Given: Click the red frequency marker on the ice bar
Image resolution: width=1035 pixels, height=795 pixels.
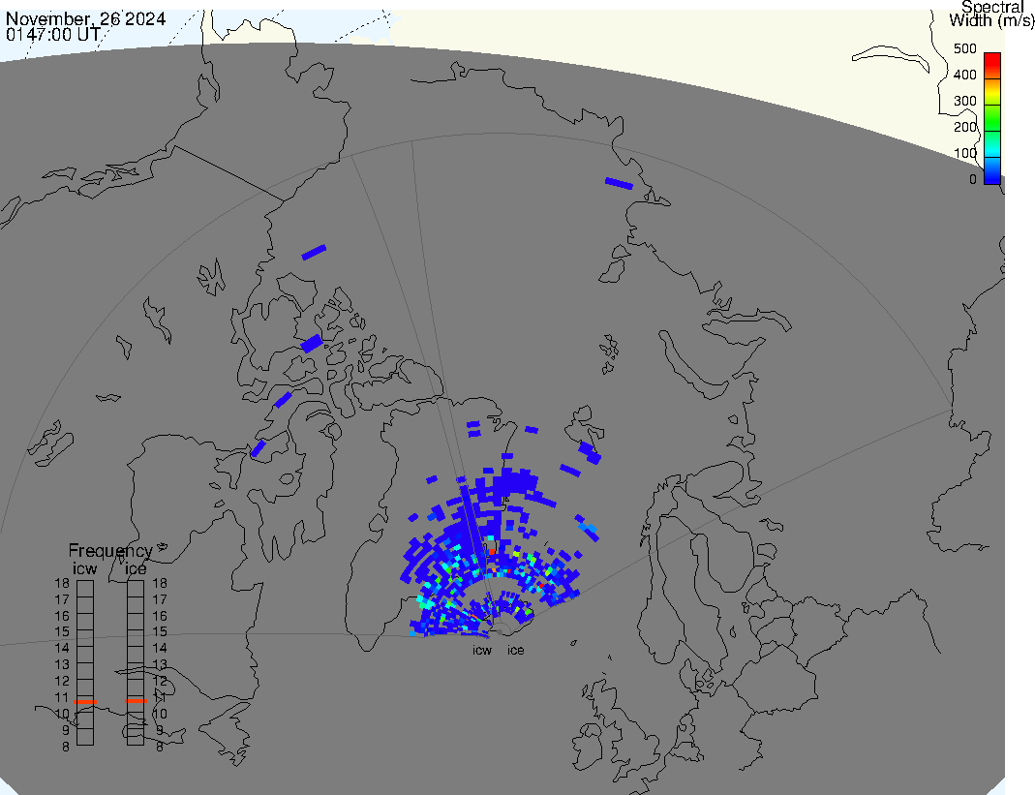Looking at the screenshot, I should [136, 700].
